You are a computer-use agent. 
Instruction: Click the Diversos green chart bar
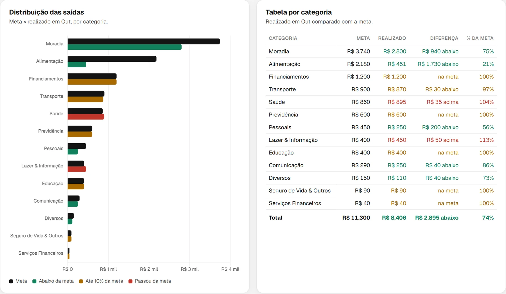[x=70, y=221]
